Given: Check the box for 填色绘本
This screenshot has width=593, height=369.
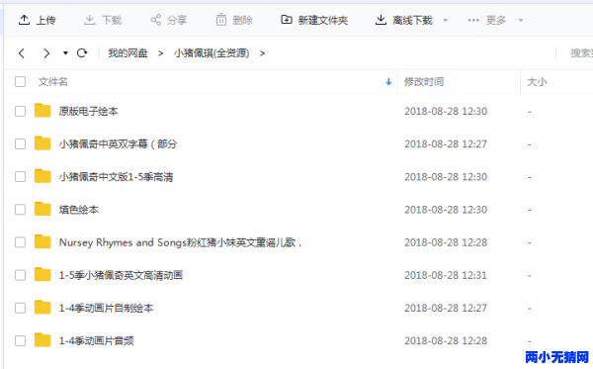Looking at the screenshot, I should tap(20, 210).
